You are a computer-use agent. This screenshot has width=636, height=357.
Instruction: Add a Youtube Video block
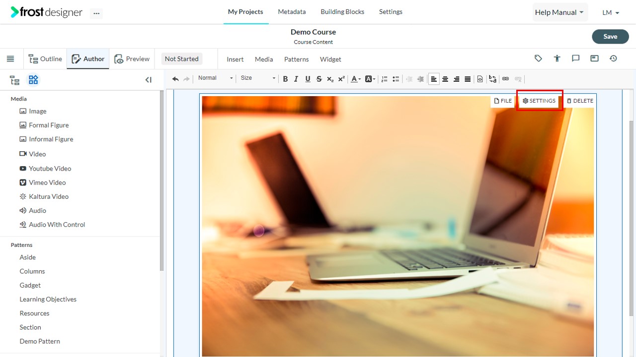(x=45, y=169)
